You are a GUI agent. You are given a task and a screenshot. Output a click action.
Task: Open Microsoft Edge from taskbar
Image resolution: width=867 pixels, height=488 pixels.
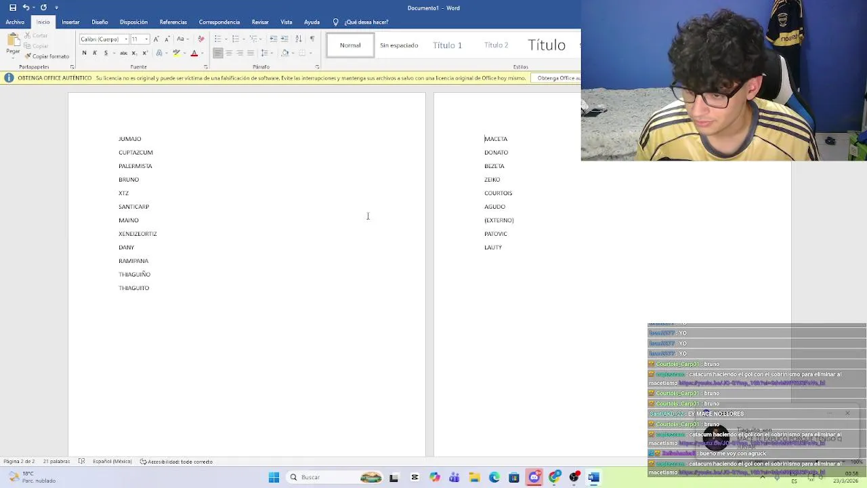494,477
